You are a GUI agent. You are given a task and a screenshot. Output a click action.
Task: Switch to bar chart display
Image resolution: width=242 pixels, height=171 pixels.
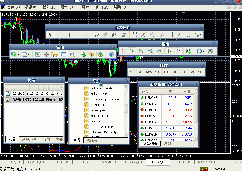click(124, 51)
